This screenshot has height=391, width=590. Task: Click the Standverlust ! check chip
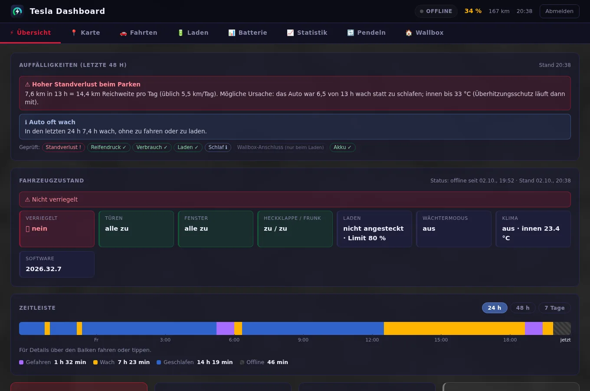click(x=63, y=147)
